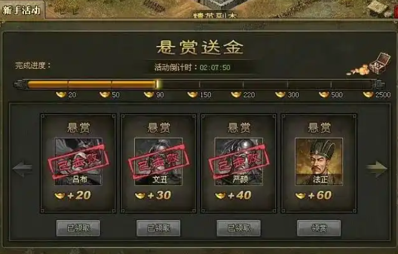Image resolution: width=398 pixels, height=254 pixels.
Task: Select the defeated 严颜 bounty portrait
Action: 238,161
